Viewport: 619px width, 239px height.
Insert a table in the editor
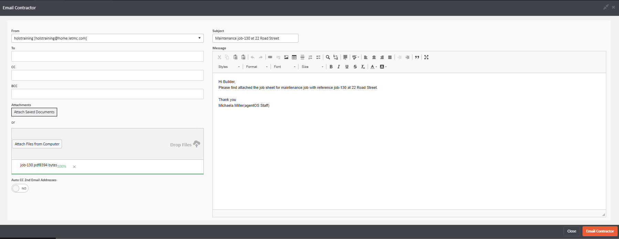(x=294, y=57)
